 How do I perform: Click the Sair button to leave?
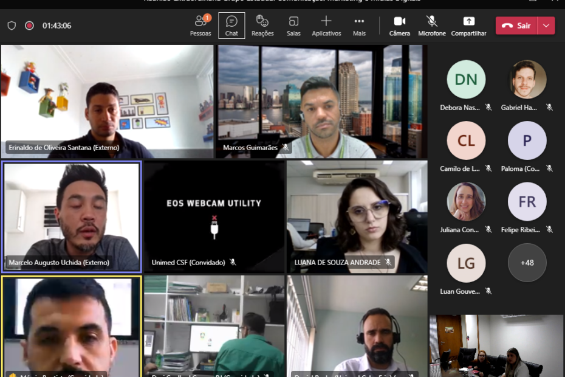516,26
